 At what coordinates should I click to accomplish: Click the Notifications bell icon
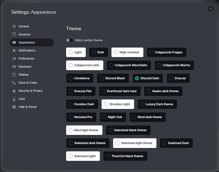(14, 51)
